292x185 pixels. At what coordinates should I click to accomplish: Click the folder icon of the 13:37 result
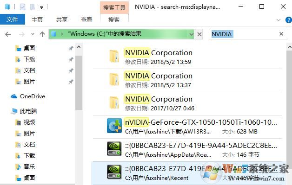coord(114,79)
